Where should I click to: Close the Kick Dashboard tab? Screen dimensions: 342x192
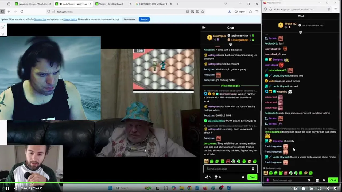(130, 4)
